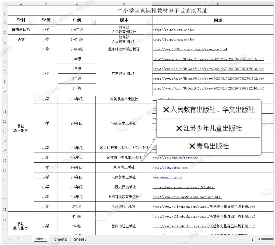Select the 上海科技教育出版社 cell
Image resolution: width=275 pixels, height=245 pixels.
[124, 197]
